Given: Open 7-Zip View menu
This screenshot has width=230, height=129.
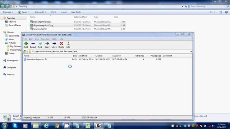Looking at the screenshot, I should point(37,39).
